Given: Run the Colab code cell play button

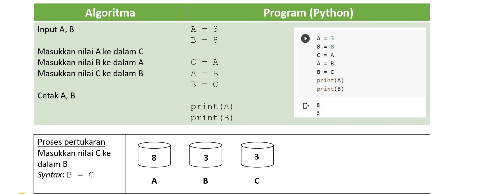Looking at the screenshot, I should (305, 38).
